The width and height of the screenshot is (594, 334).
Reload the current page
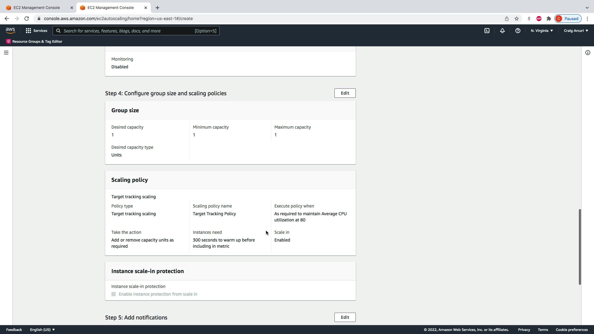(x=27, y=19)
